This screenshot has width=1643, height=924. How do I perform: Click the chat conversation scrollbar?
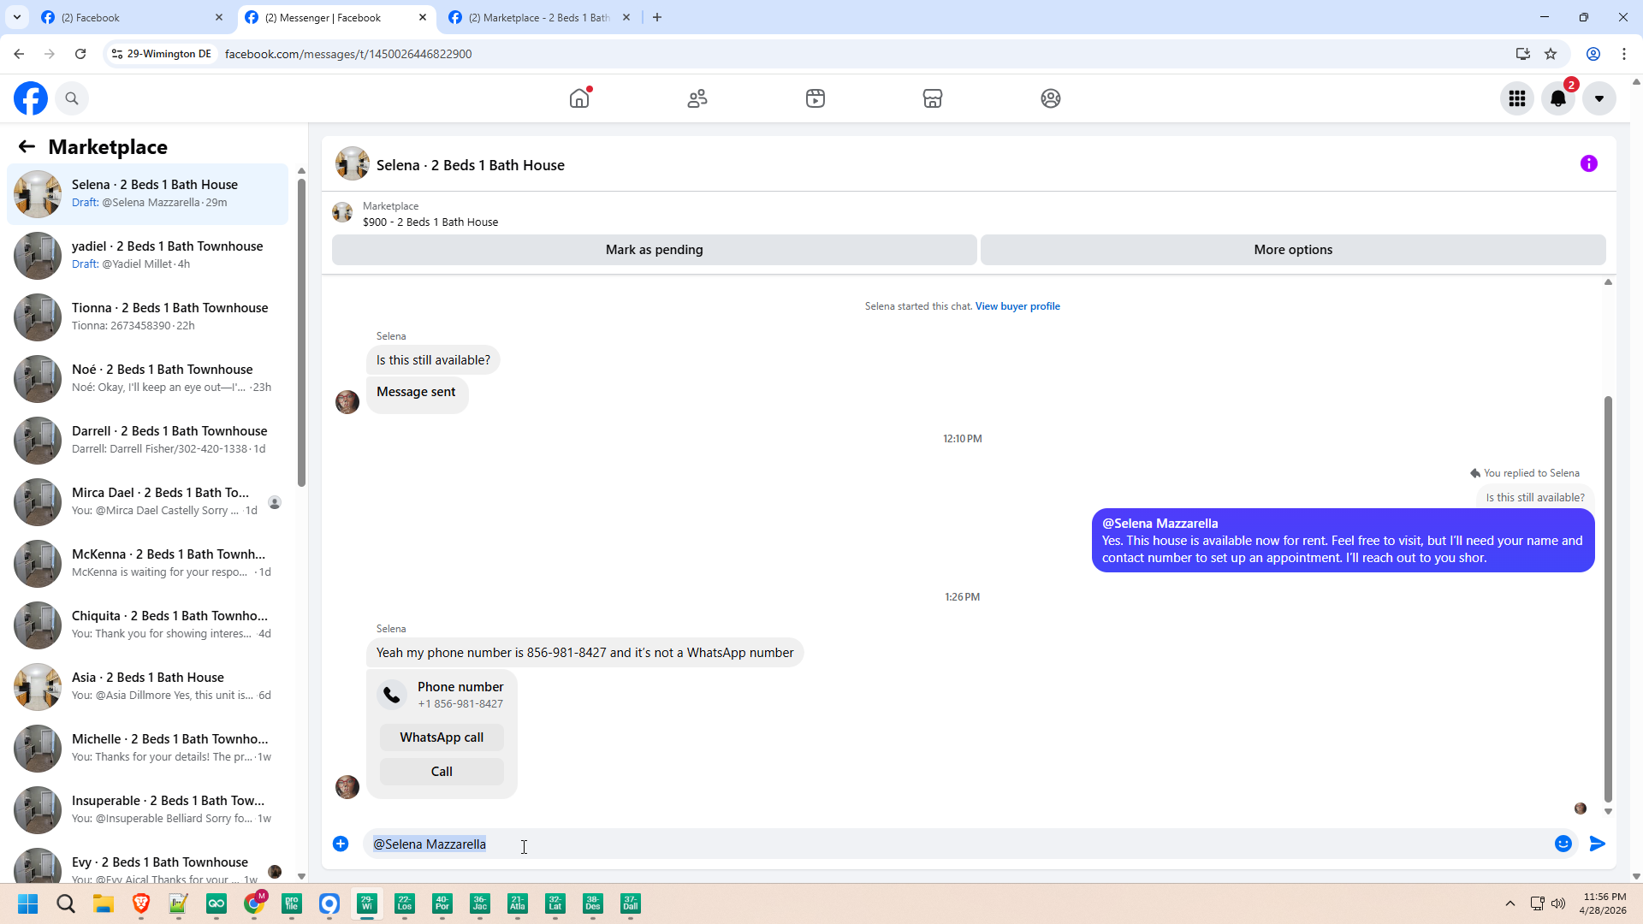[1608, 599]
